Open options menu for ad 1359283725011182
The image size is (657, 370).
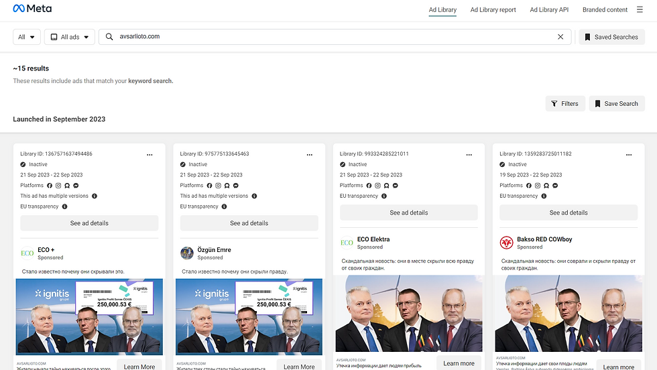[x=629, y=155]
